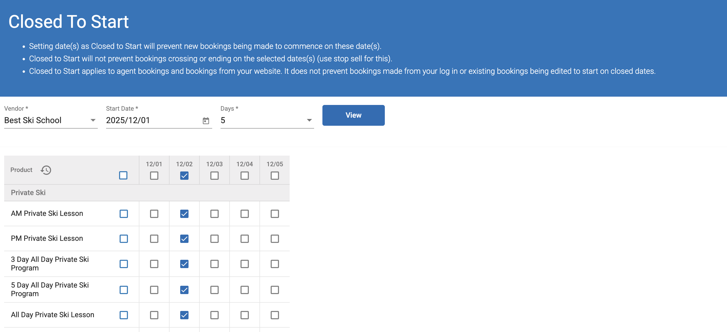Uncheck 12/02 for PM Private Ski Lesson
This screenshot has width=727, height=332.
coord(184,239)
